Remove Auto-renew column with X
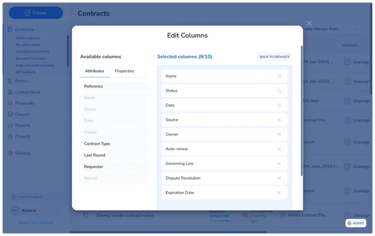 click(279, 149)
